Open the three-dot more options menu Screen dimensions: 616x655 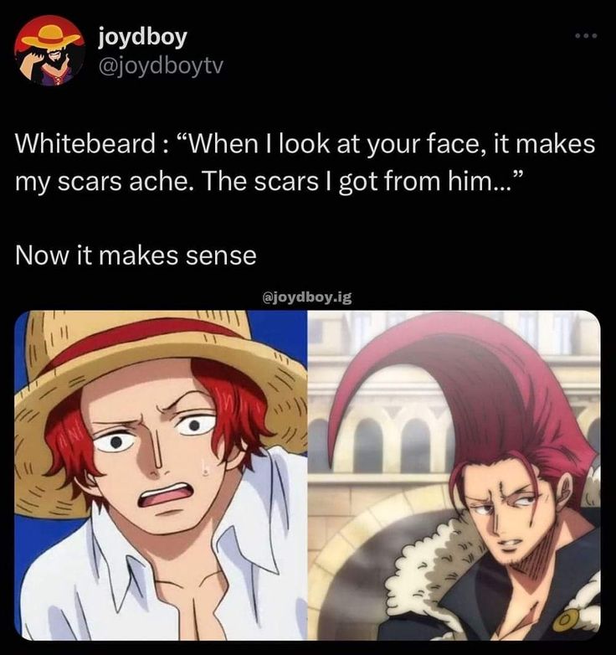pyautogui.click(x=587, y=36)
